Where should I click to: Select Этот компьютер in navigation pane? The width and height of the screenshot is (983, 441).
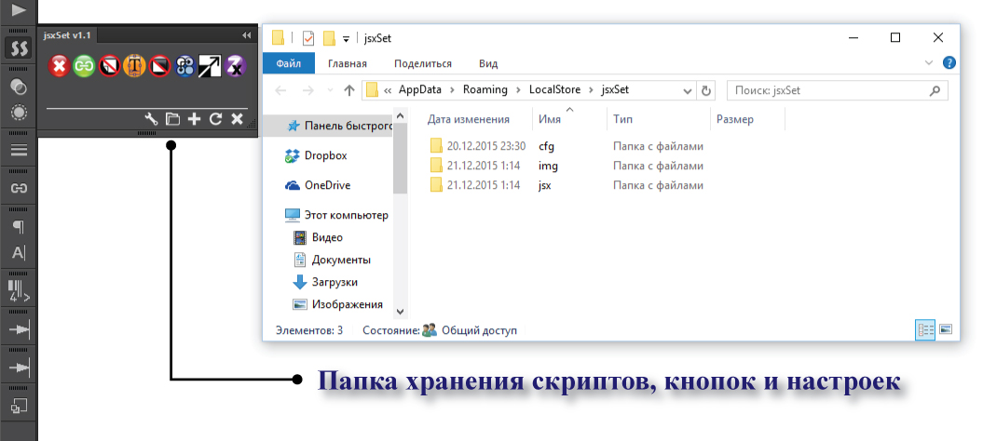tap(337, 215)
